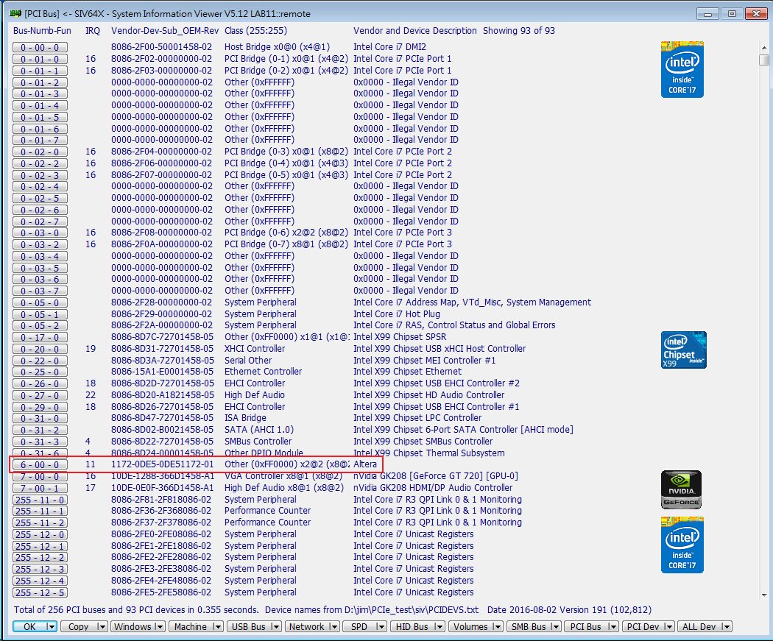Open the Network information button
Image resolution: width=773 pixels, height=641 pixels.
point(307,626)
